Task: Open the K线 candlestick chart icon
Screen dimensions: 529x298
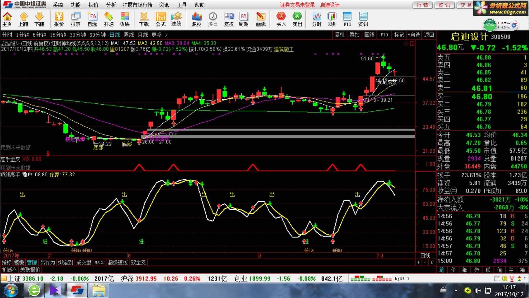Action: [x=332, y=19]
